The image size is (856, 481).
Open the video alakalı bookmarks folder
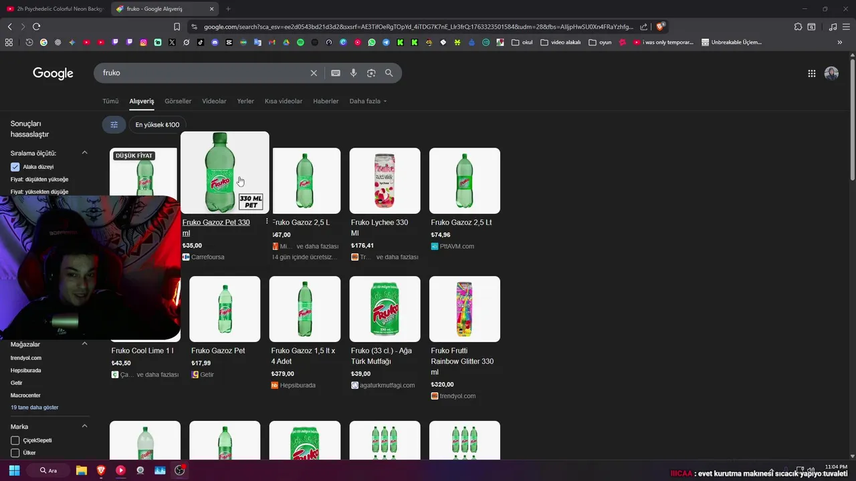pos(560,42)
